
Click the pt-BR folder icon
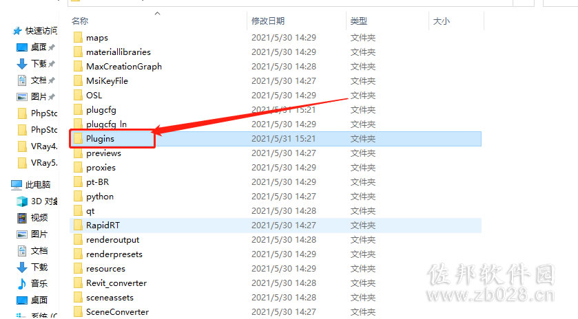pos(78,181)
